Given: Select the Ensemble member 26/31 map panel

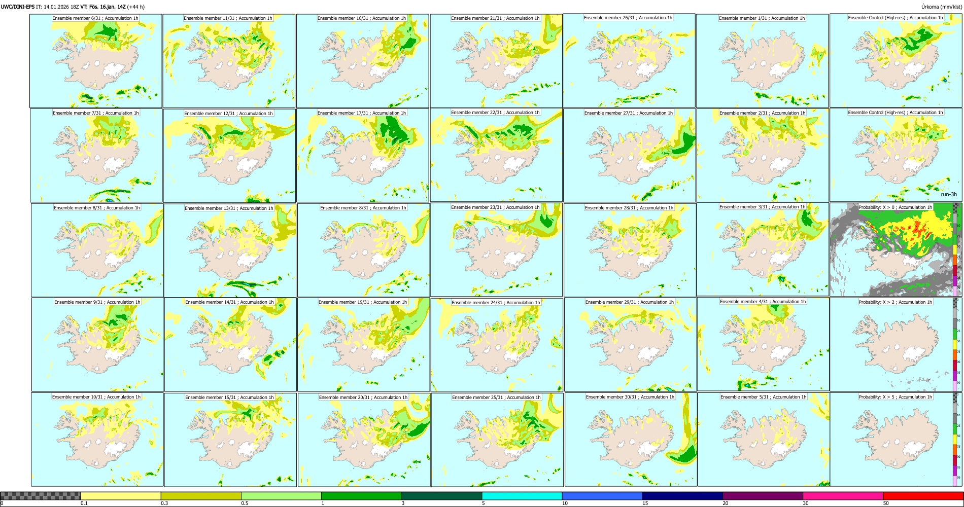Looking at the screenshot, I should click(x=629, y=60).
